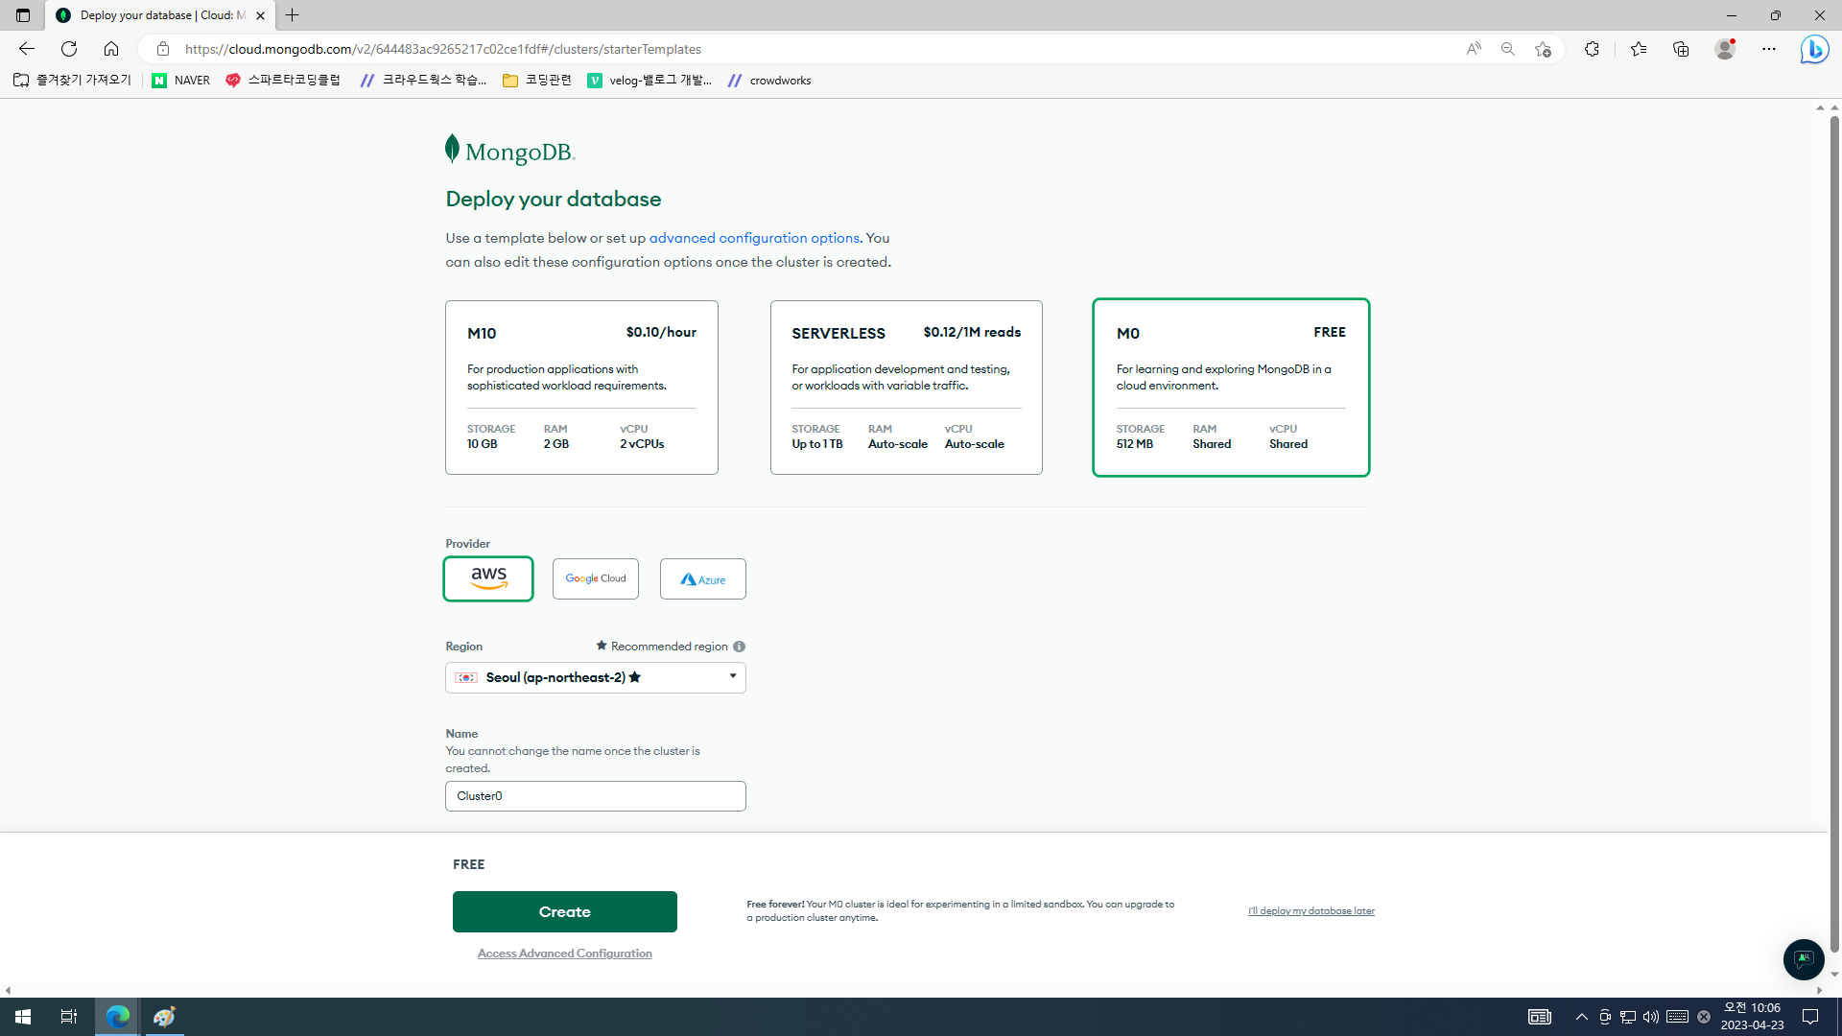Viewport: 1842px width, 1036px height.
Task: Open Microsoft Edge from taskbar
Action: (x=118, y=1017)
